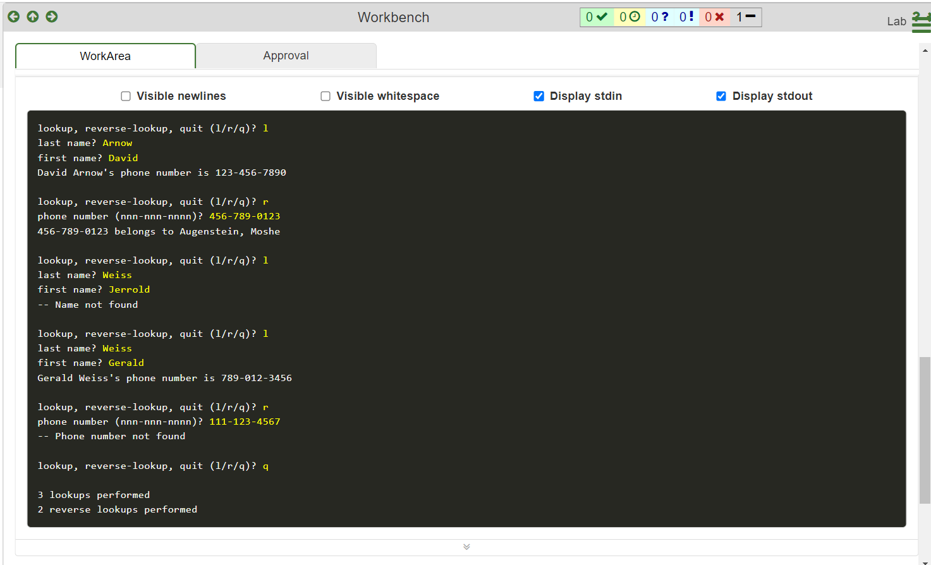Image resolution: width=931 pixels, height=565 pixels.
Task: Disable the Display stdout checkbox
Action: tap(721, 95)
